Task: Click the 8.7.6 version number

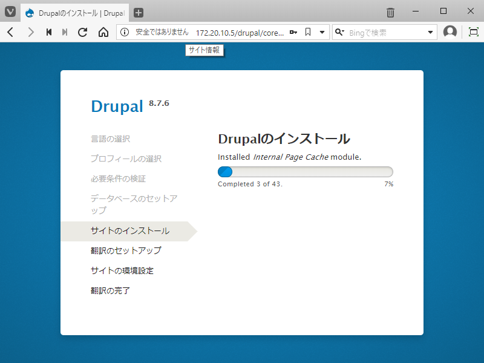Action: (x=159, y=103)
